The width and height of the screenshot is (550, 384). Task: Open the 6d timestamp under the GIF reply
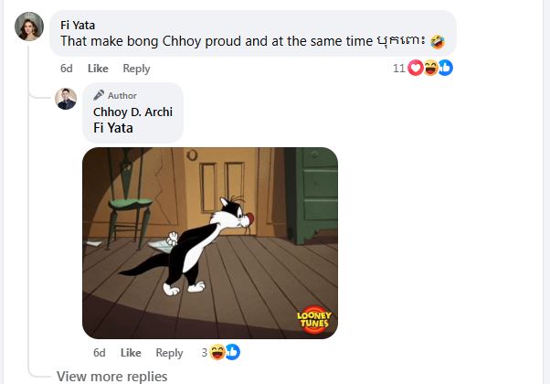pyautogui.click(x=100, y=353)
